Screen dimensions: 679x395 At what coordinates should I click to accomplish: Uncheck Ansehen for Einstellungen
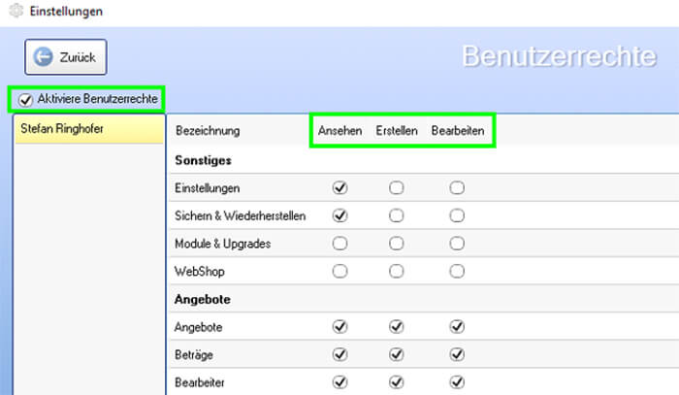point(339,188)
